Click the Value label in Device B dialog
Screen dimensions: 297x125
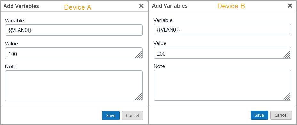[160, 43]
